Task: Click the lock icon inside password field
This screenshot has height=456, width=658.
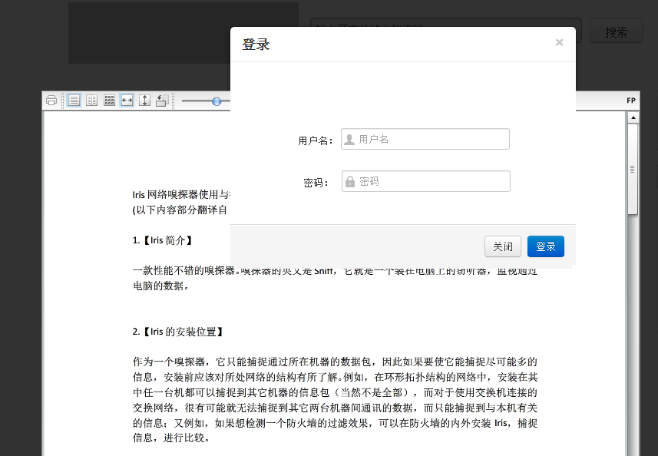Action: pyautogui.click(x=350, y=182)
